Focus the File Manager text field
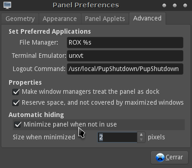The image size is (192, 168). (x=125, y=42)
